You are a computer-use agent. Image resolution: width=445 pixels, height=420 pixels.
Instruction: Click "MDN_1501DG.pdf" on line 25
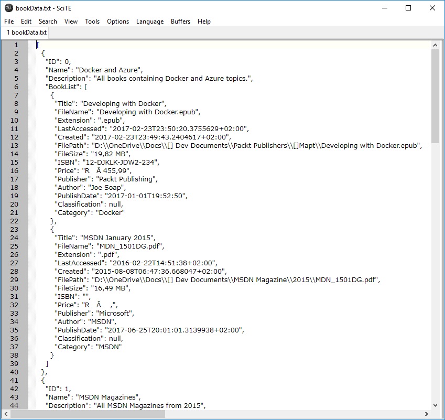point(129,246)
